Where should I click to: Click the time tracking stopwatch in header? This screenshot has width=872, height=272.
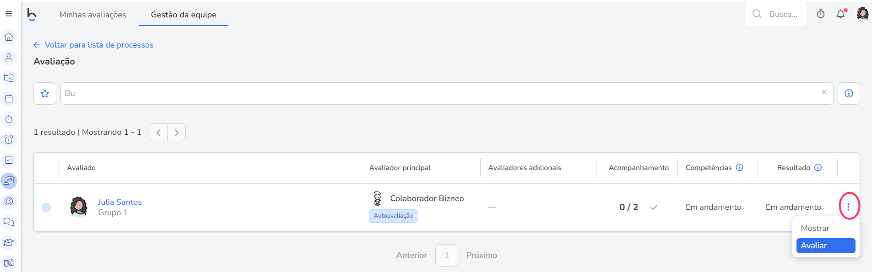[821, 14]
